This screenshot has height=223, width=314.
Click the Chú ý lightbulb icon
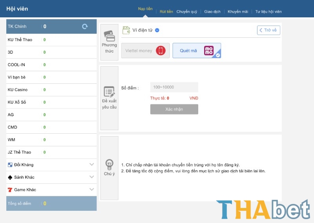pyautogui.click(x=110, y=164)
